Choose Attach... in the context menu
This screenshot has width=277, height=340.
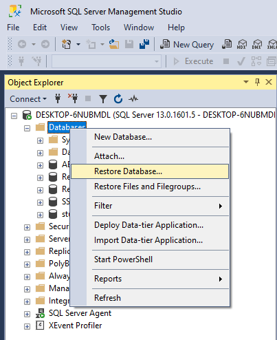tap(150, 156)
